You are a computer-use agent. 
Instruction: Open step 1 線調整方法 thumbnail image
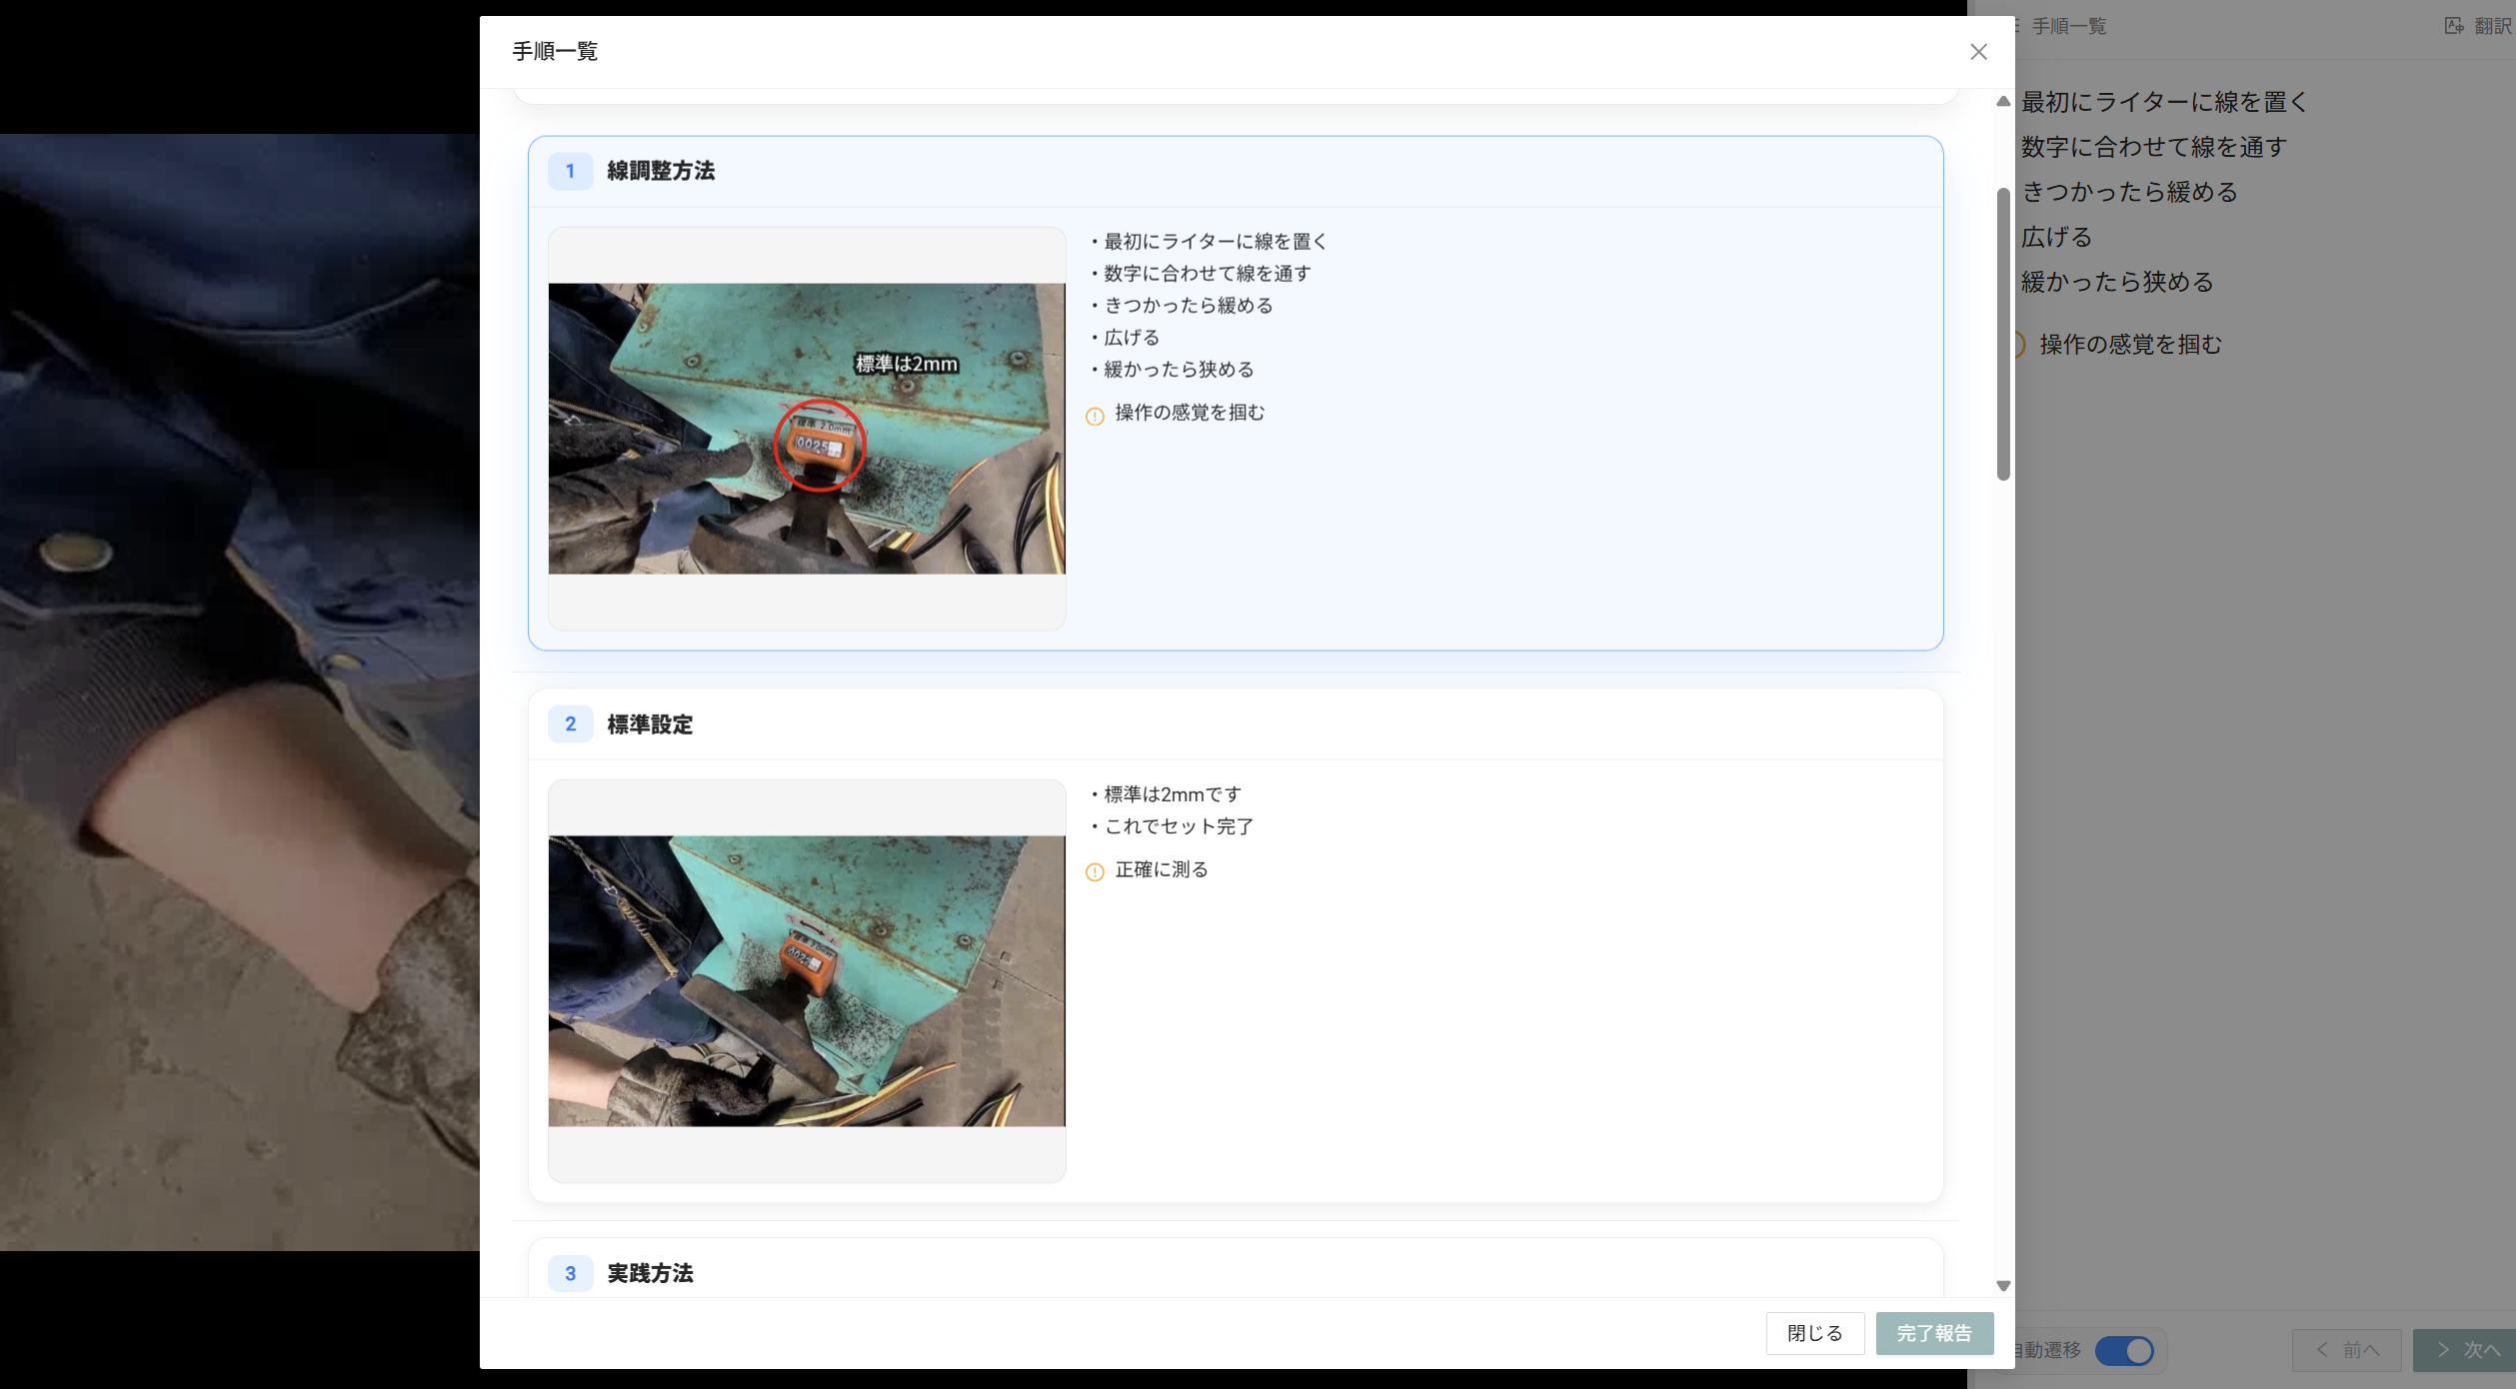pos(807,429)
